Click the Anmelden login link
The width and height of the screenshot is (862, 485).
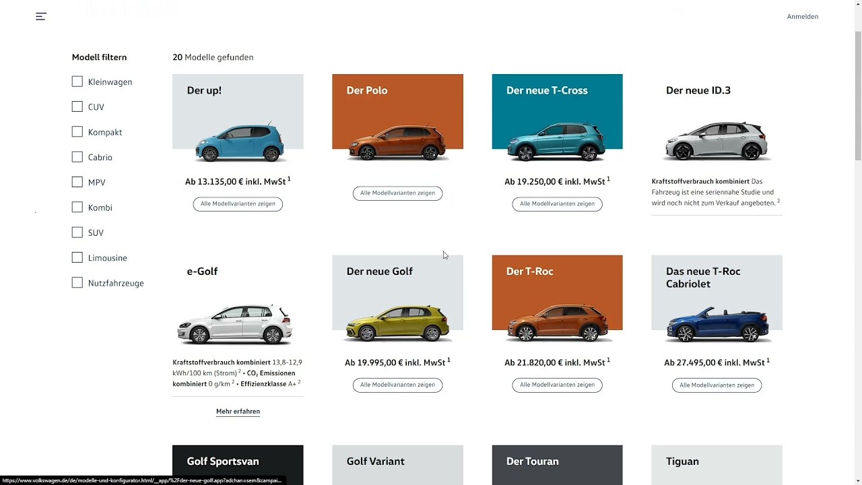tap(803, 17)
